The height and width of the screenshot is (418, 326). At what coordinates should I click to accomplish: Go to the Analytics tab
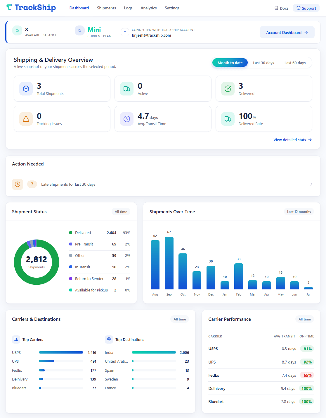149,8
